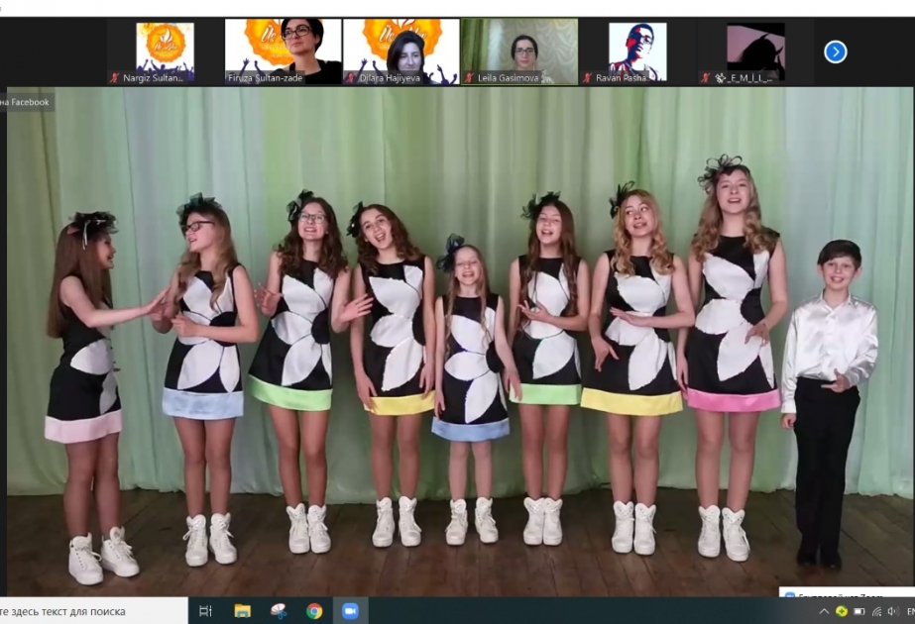Click the Zoom notification popup near the tray
915x624 pixels.
click(x=847, y=592)
